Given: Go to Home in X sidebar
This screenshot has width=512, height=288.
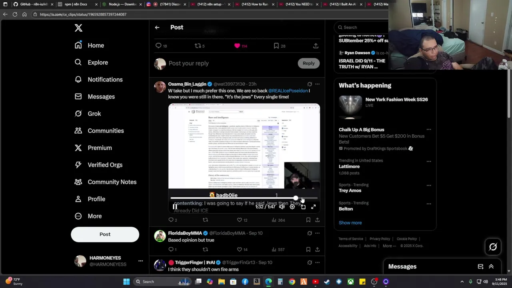Looking at the screenshot, I should pos(89,45).
